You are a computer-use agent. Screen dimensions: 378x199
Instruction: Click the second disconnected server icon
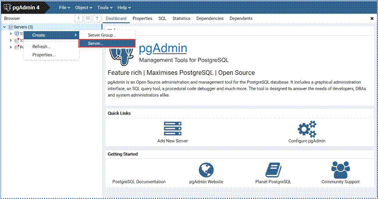(x=17, y=40)
